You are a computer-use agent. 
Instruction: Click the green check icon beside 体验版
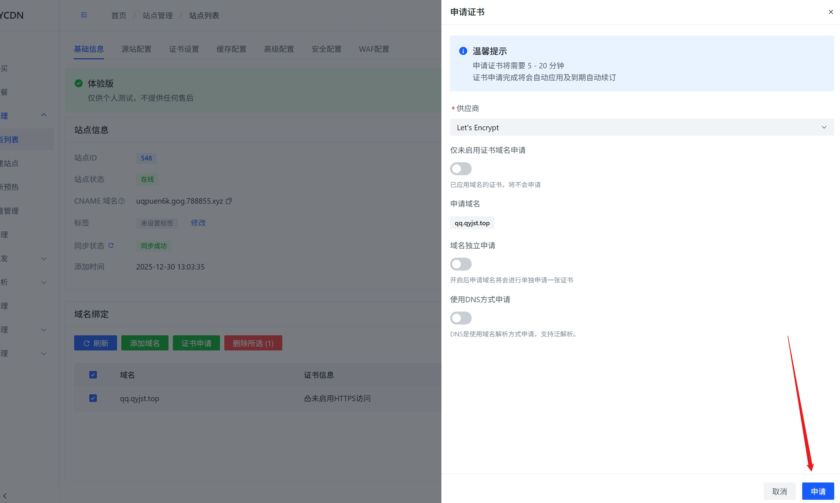tap(78, 83)
